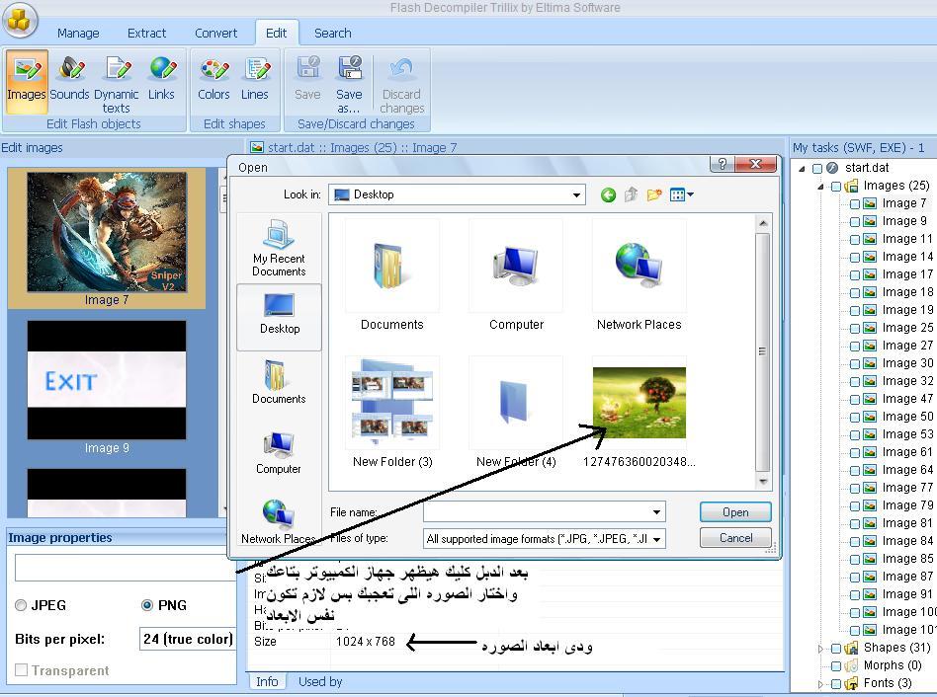
Task: Click the Save as... icon
Action: (x=349, y=84)
